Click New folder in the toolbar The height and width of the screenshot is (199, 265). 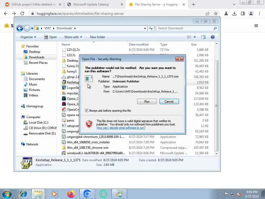(x=98, y=37)
